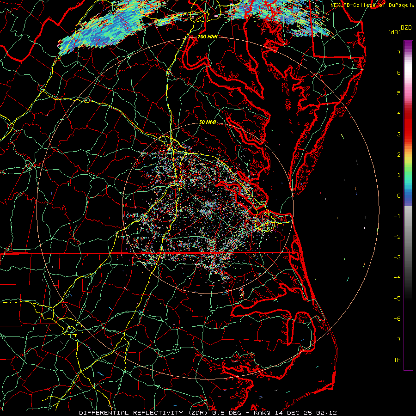The width and height of the screenshot is (416, 416).
Task: Click the [dB] unit label
Action: (x=395, y=32)
